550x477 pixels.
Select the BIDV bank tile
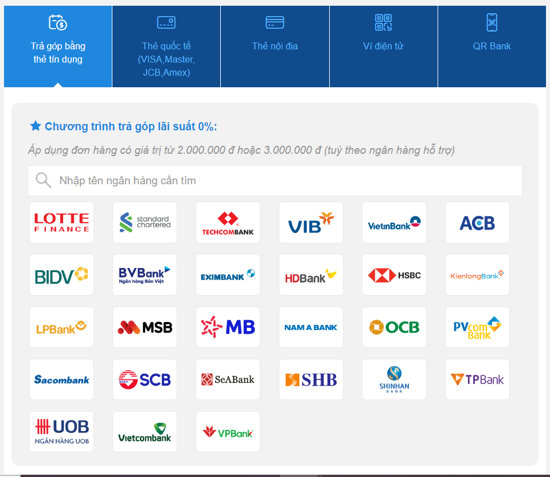click(x=62, y=275)
